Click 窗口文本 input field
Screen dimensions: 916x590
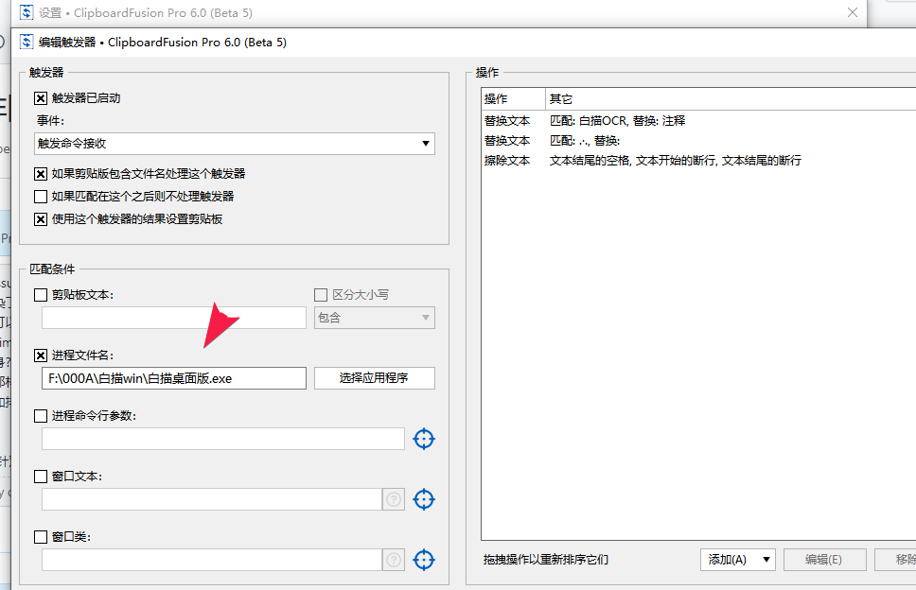coord(212,499)
